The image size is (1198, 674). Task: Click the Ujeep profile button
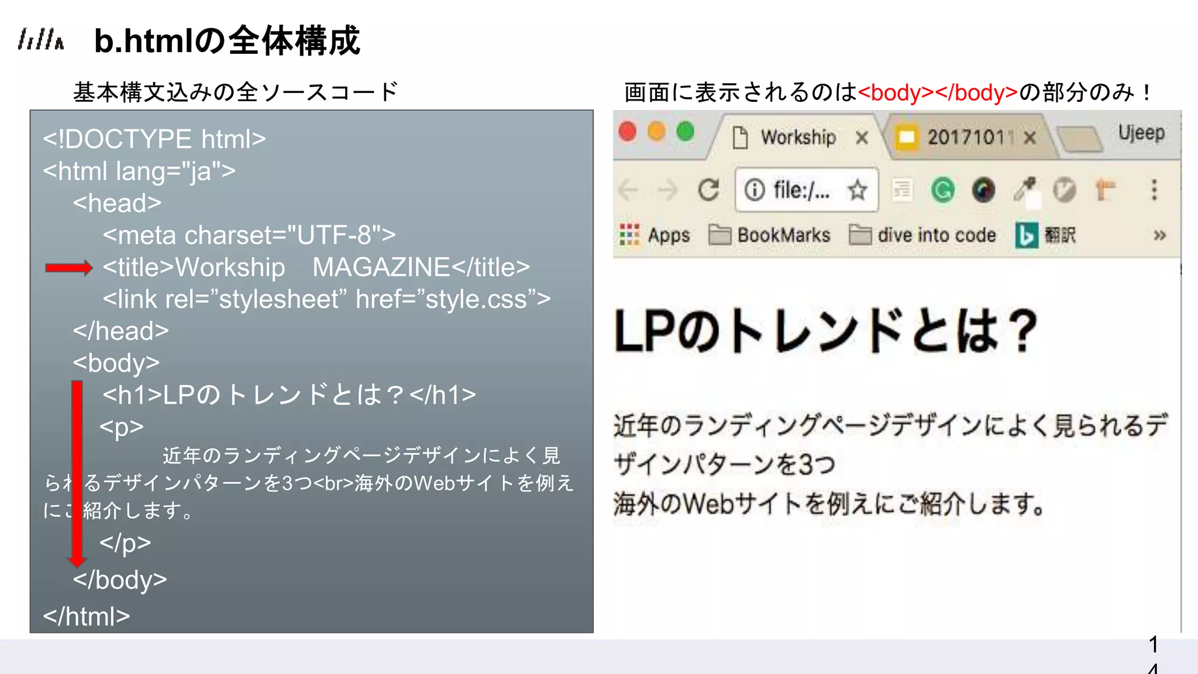1141,133
